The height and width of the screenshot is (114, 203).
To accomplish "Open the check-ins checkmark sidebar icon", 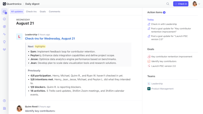I will pyautogui.click(x=4, y=19).
